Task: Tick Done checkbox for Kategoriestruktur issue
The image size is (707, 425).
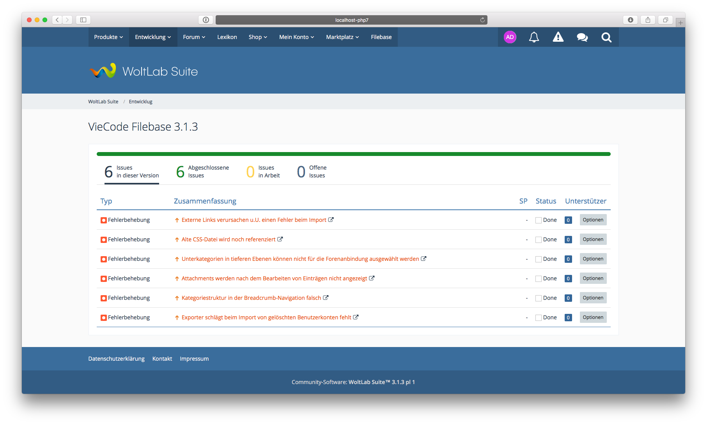Action: pyautogui.click(x=539, y=298)
